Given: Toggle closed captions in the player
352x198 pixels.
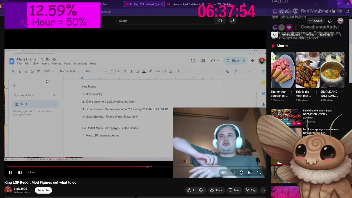Looking at the screenshot, I should click(x=233, y=172).
